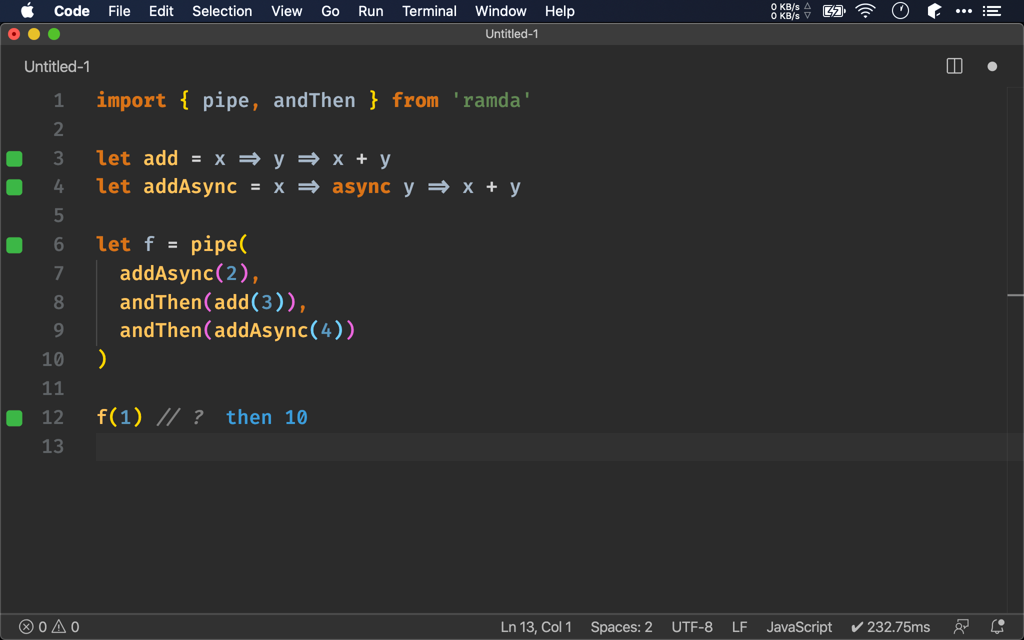Open the Apple menu
The image size is (1024, 640).
[x=27, y=11]
